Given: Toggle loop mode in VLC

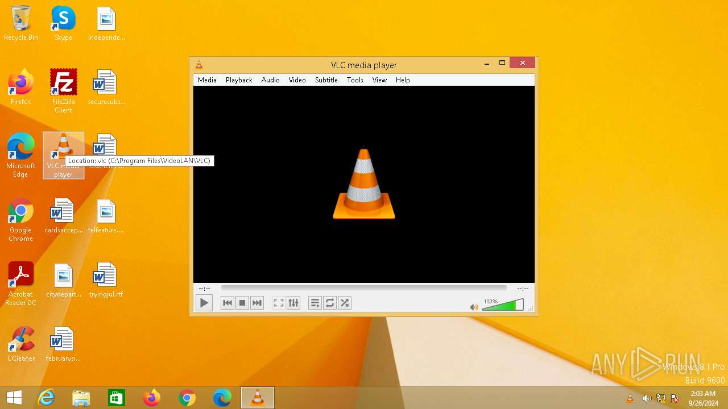Looking at the screenshot, I should click(x=330, y=303).
